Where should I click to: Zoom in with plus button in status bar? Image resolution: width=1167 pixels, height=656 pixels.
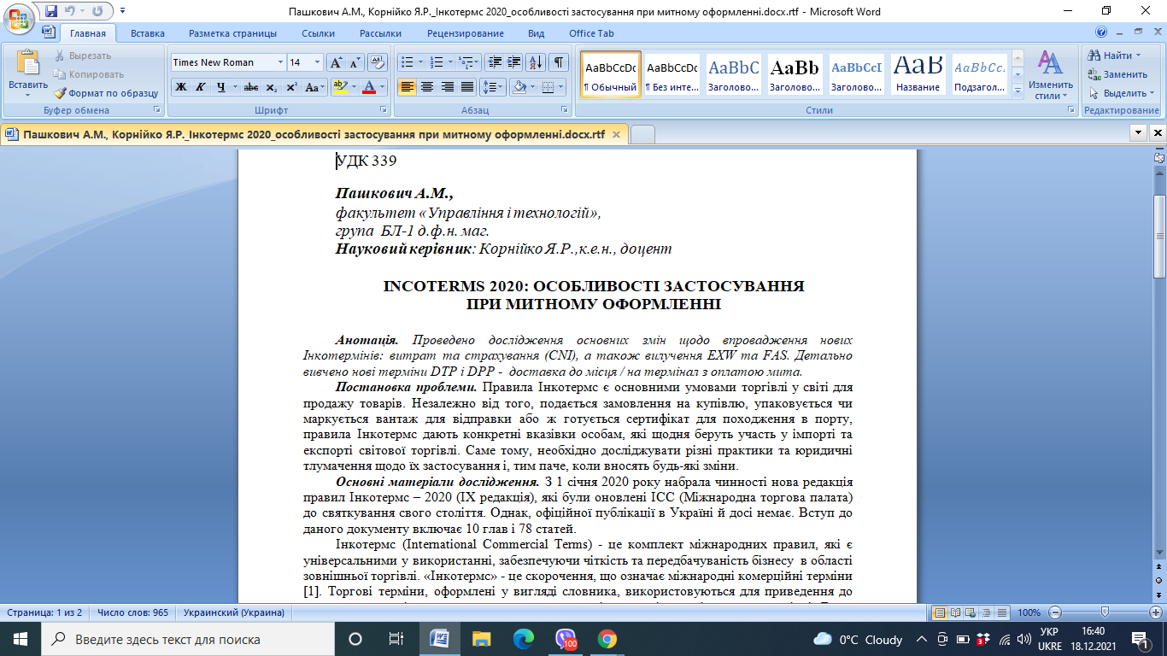(x=1155, y=612)
